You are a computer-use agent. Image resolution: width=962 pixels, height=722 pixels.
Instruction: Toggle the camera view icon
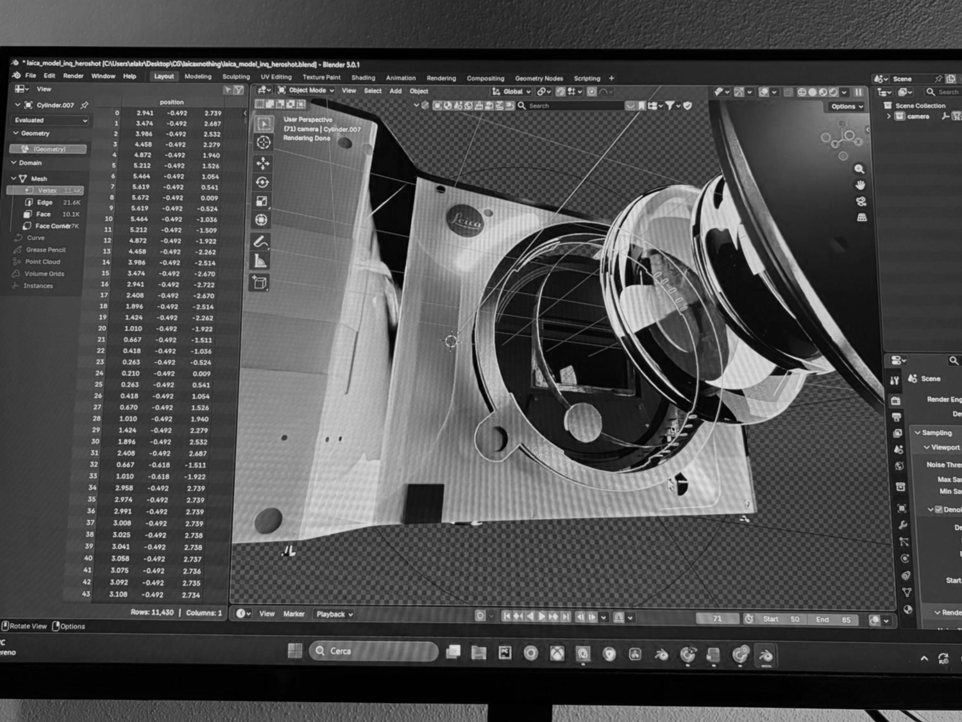(x=861, y=202)
